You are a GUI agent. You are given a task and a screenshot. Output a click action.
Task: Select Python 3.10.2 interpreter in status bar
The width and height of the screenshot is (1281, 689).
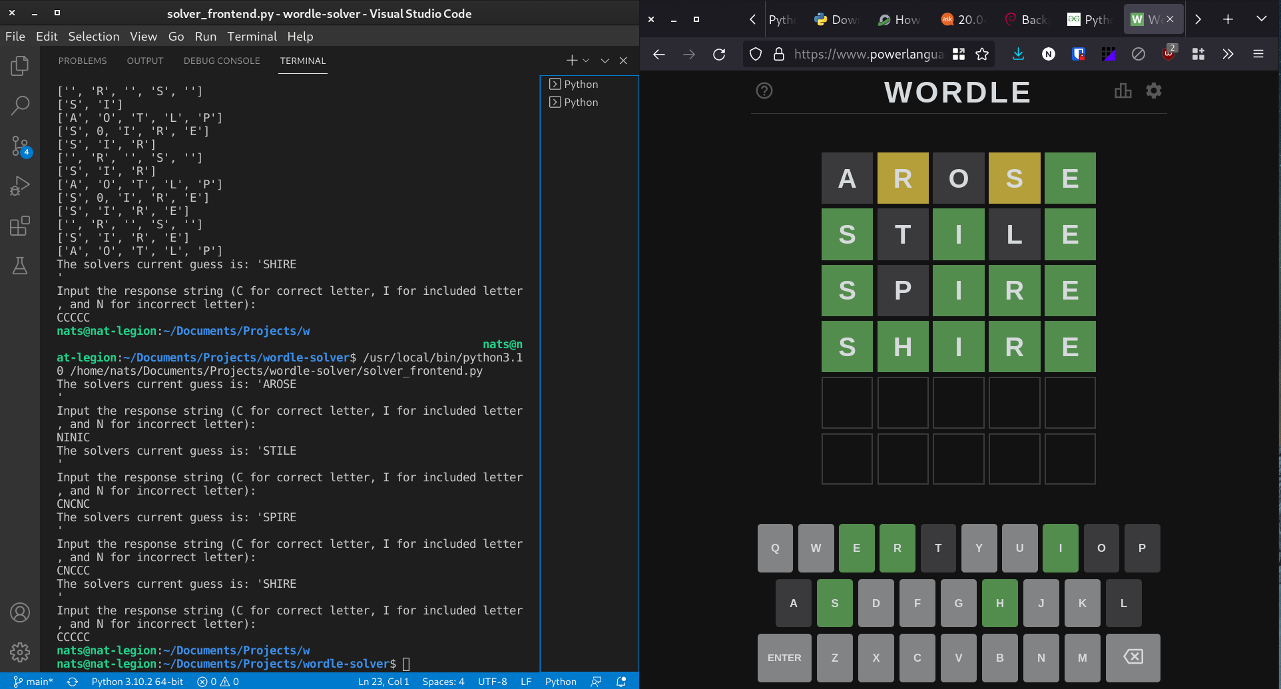137,682
